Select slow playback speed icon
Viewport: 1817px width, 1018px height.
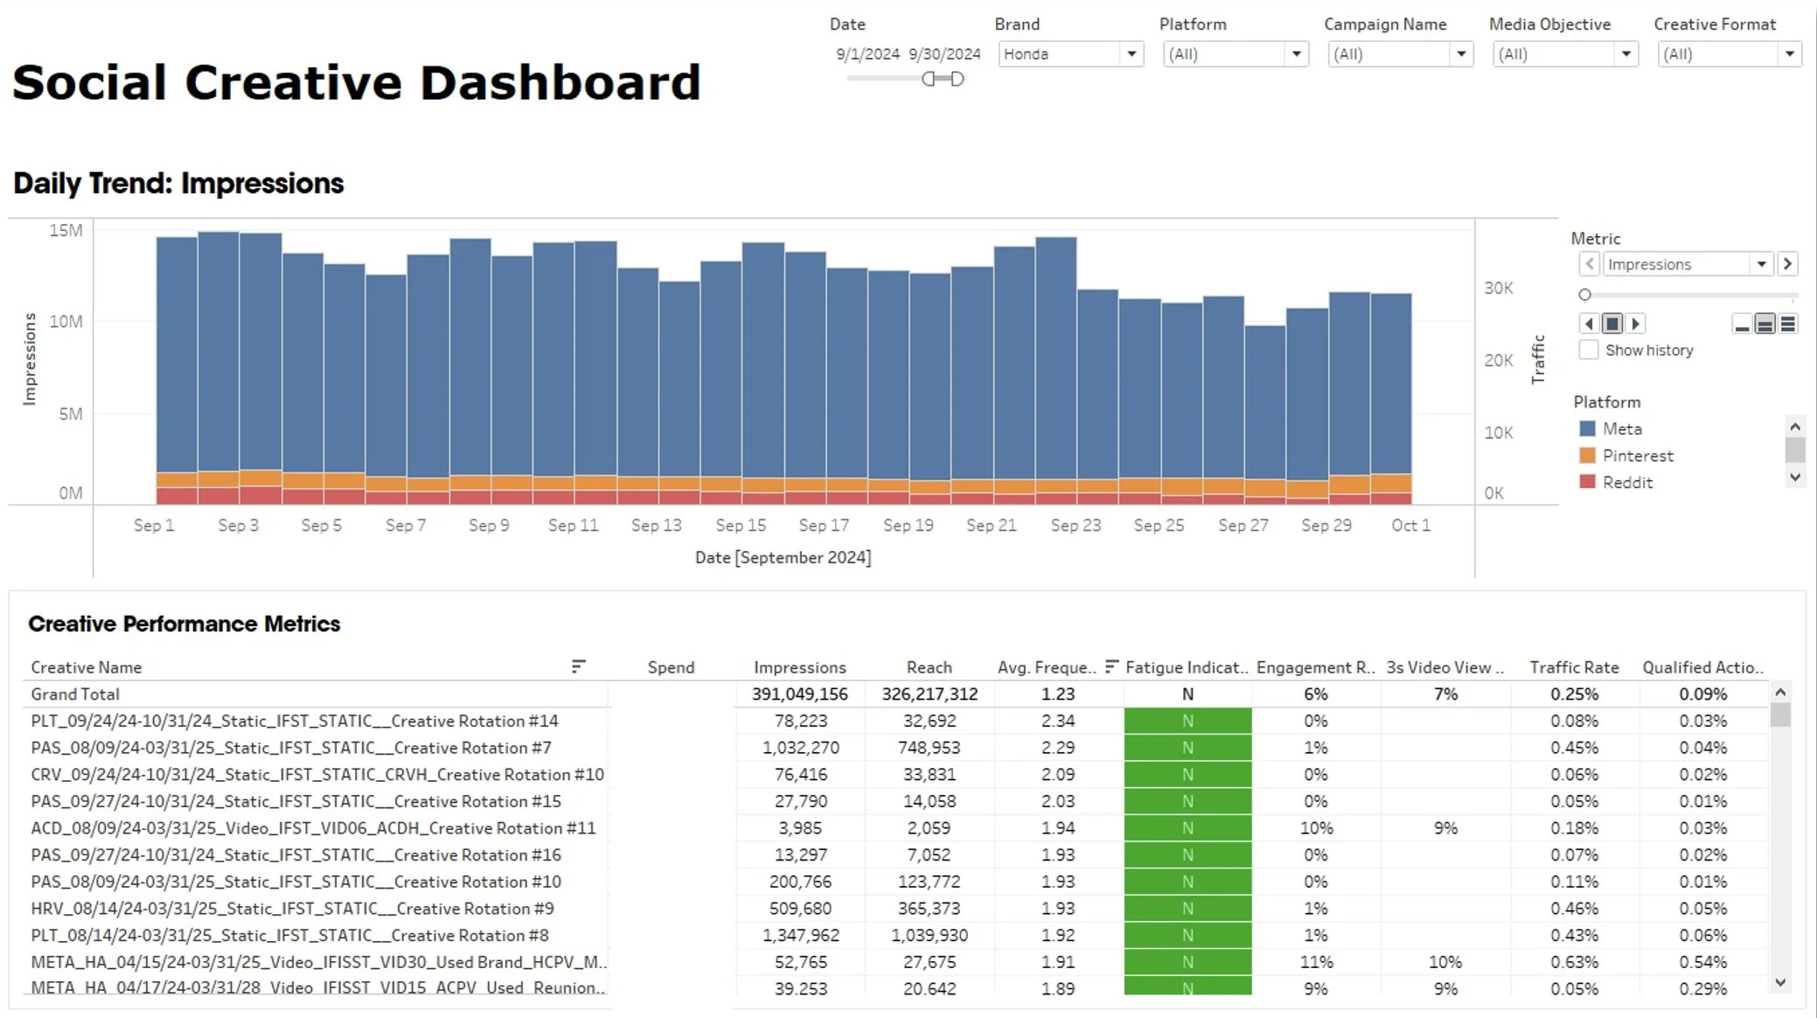point(1742,324)
